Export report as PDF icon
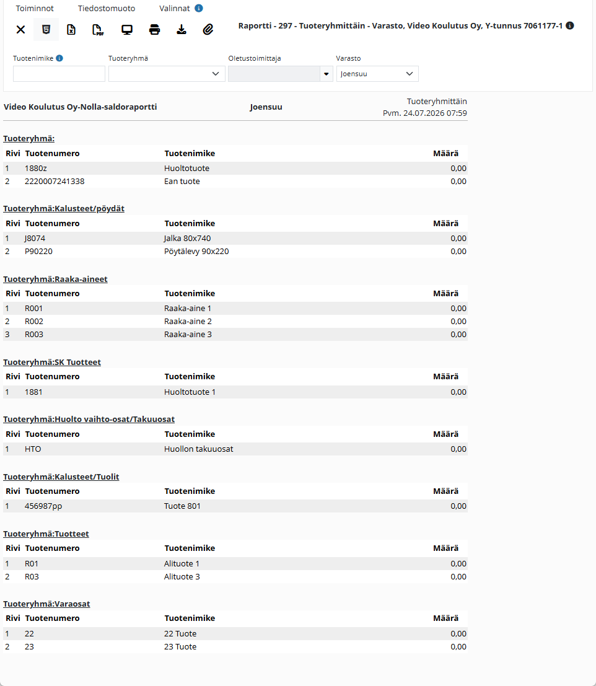 click(99, 30)
